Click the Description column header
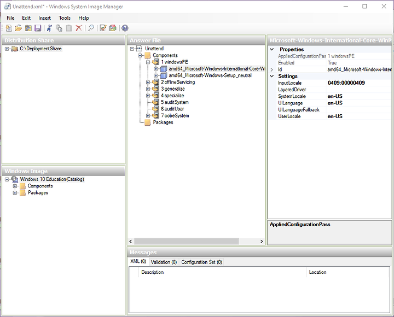The width and height of the screenshot is (394, 317). [x=222, y=272]
